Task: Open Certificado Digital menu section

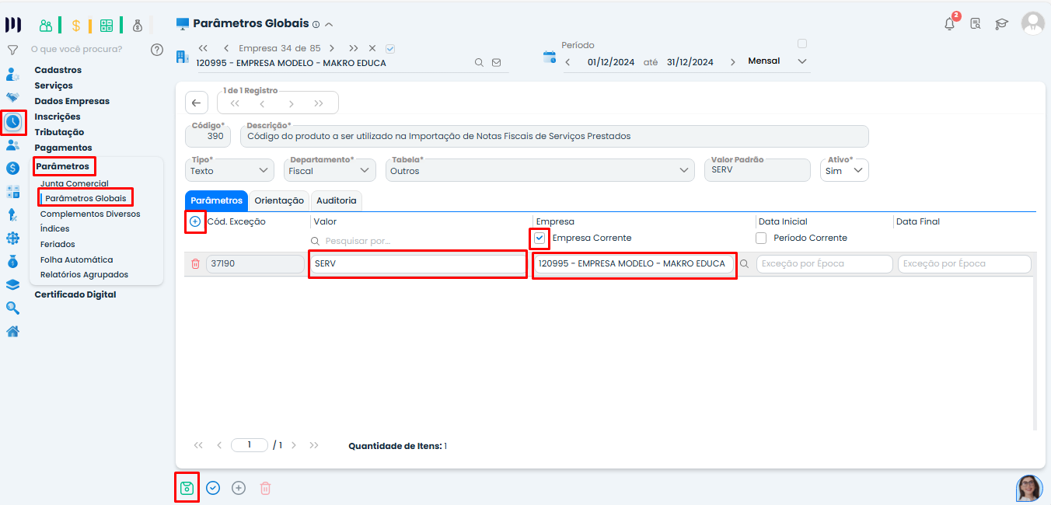Action: (x=75, y=294)
